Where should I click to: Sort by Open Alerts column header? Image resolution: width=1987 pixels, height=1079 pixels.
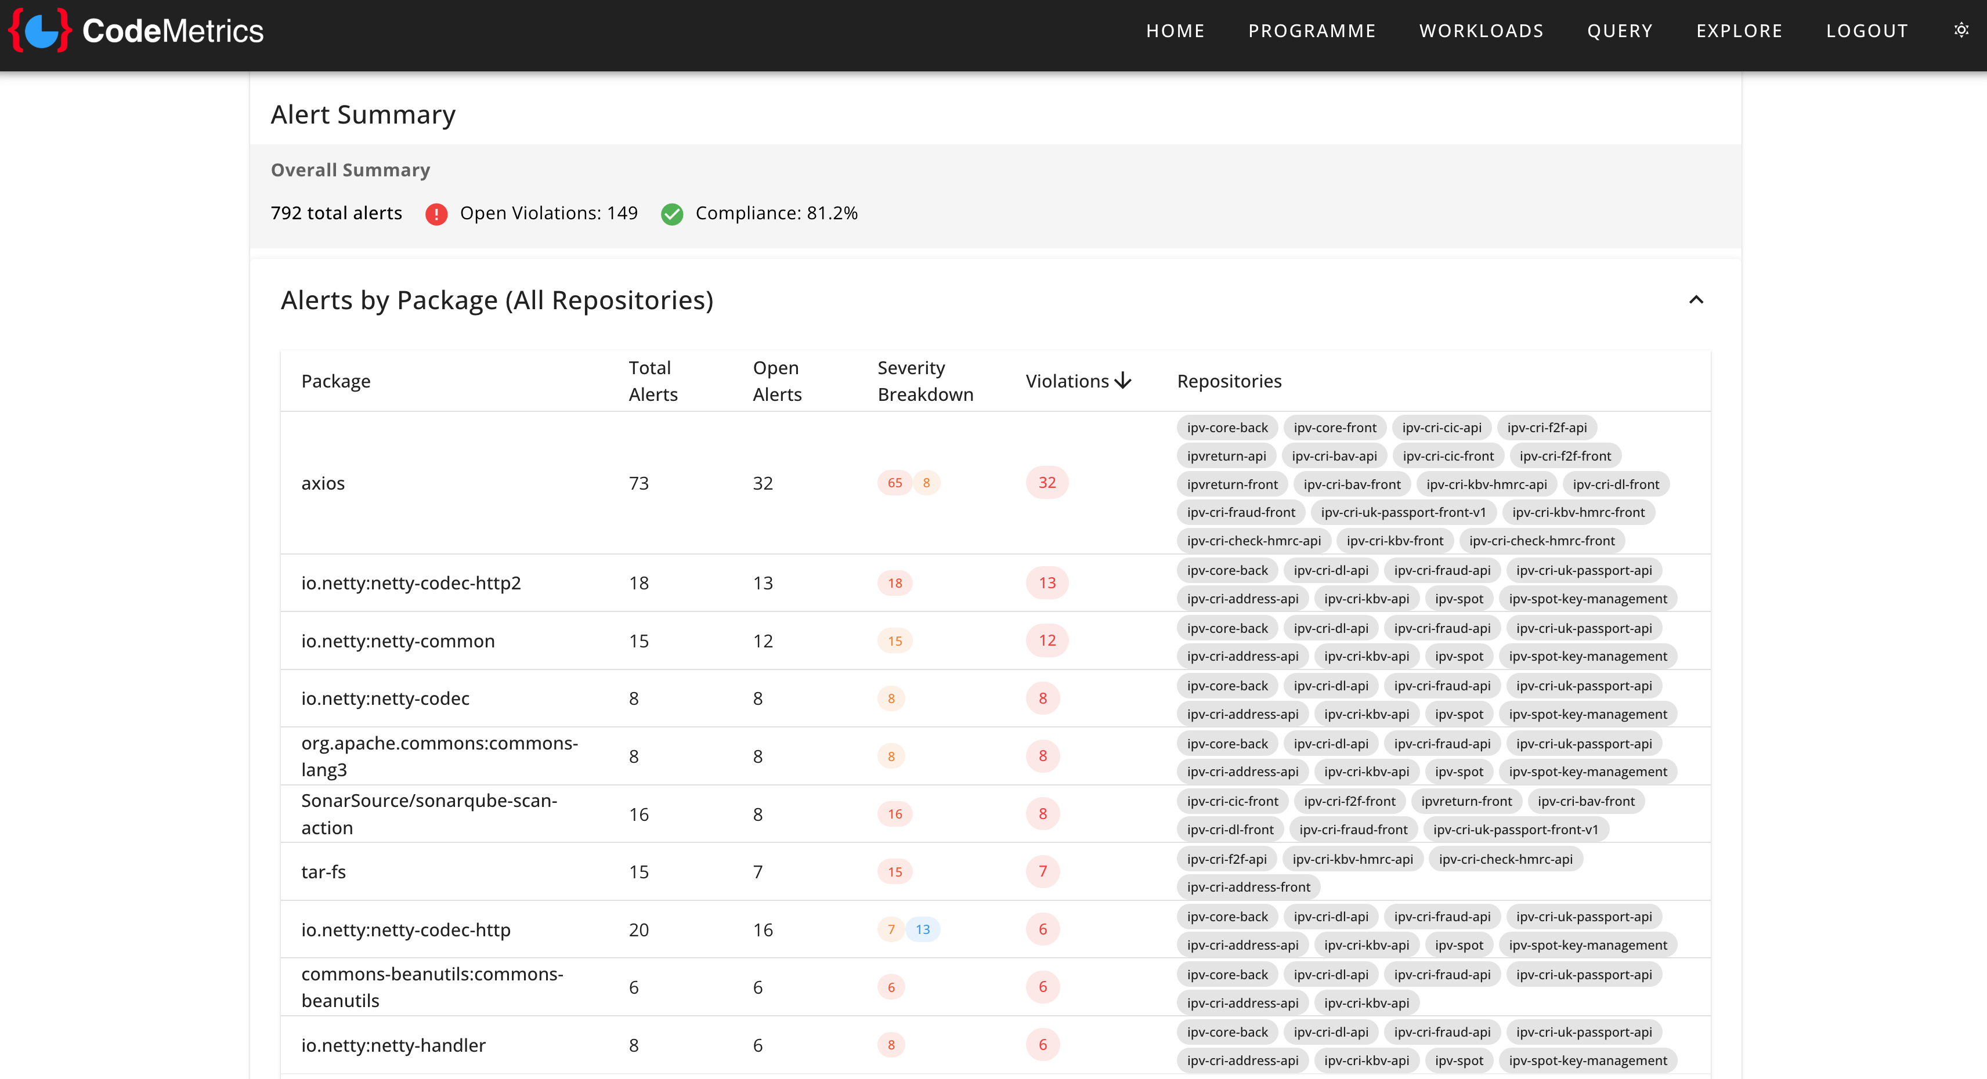(x=776, y=381)
